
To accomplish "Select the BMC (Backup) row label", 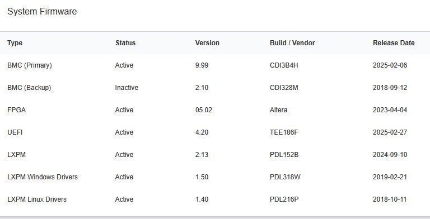I will pyautogui.click(x=29, y=88).
